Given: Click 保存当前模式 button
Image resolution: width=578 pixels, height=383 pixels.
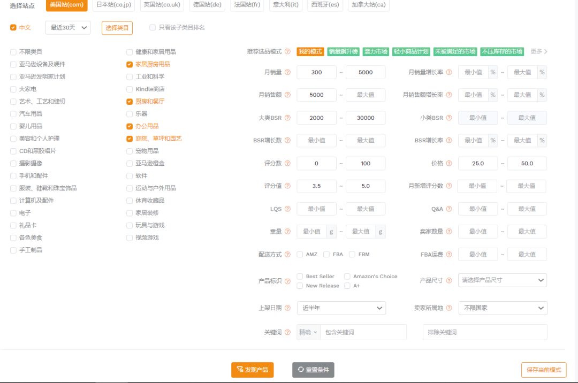Looking at the screenshot, I should [544, 370].
